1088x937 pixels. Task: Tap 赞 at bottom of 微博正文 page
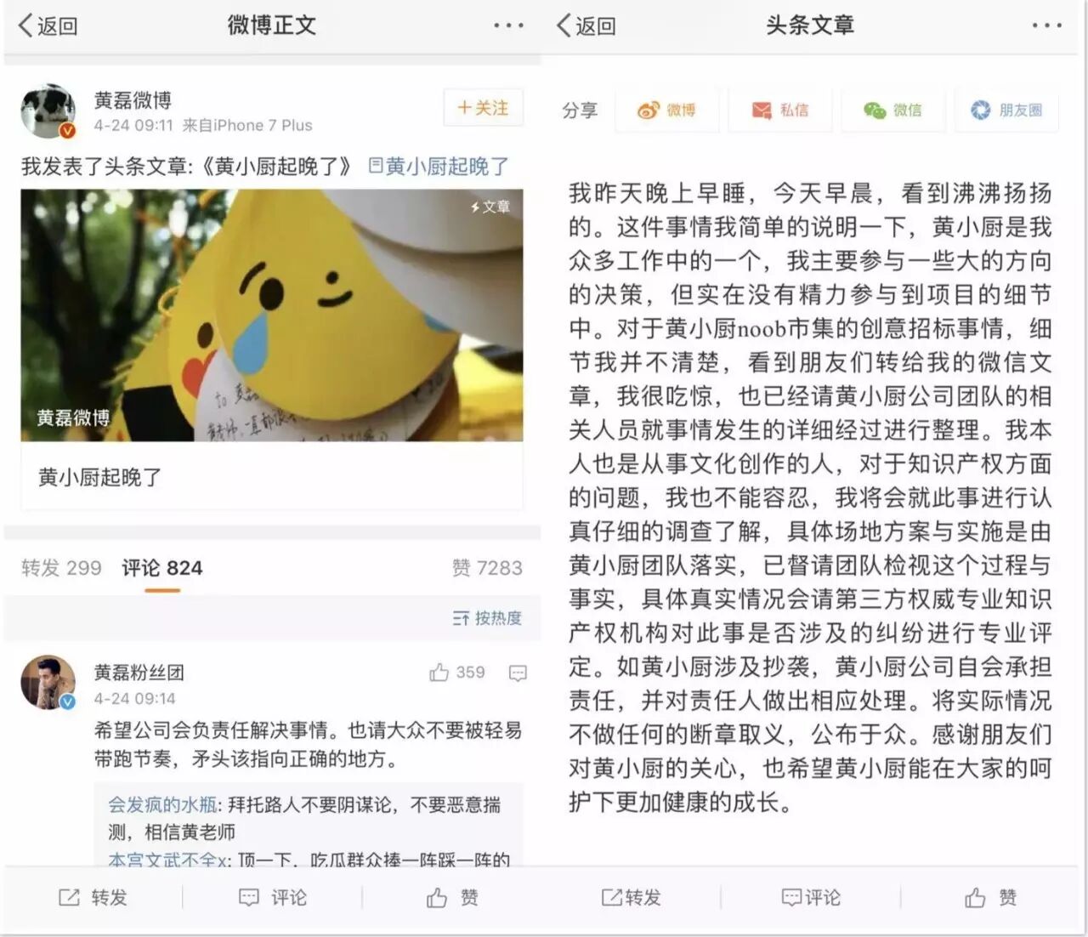[452, 898]
